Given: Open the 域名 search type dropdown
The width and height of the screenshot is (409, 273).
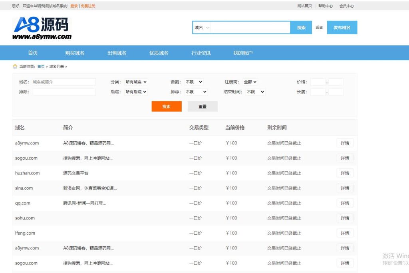Looking at the screenshot, I should coord(202,28).
